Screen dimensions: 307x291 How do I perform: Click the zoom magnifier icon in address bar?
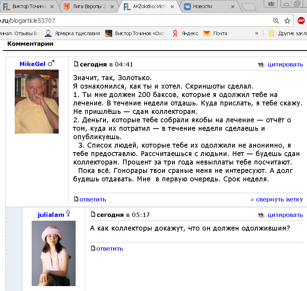tap(276, 21)
